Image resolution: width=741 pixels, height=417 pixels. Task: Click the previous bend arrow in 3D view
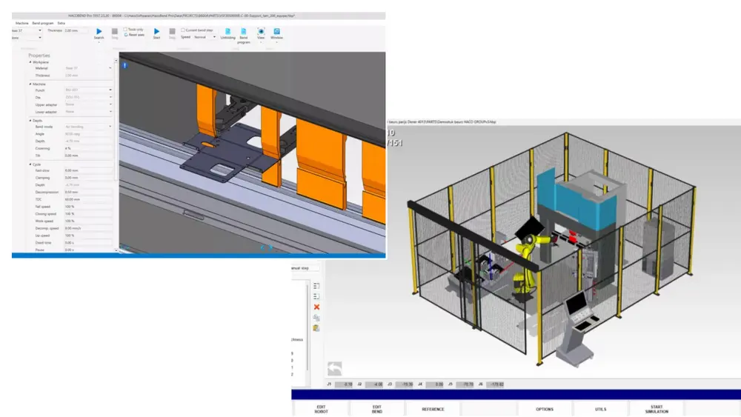[263, 247]
